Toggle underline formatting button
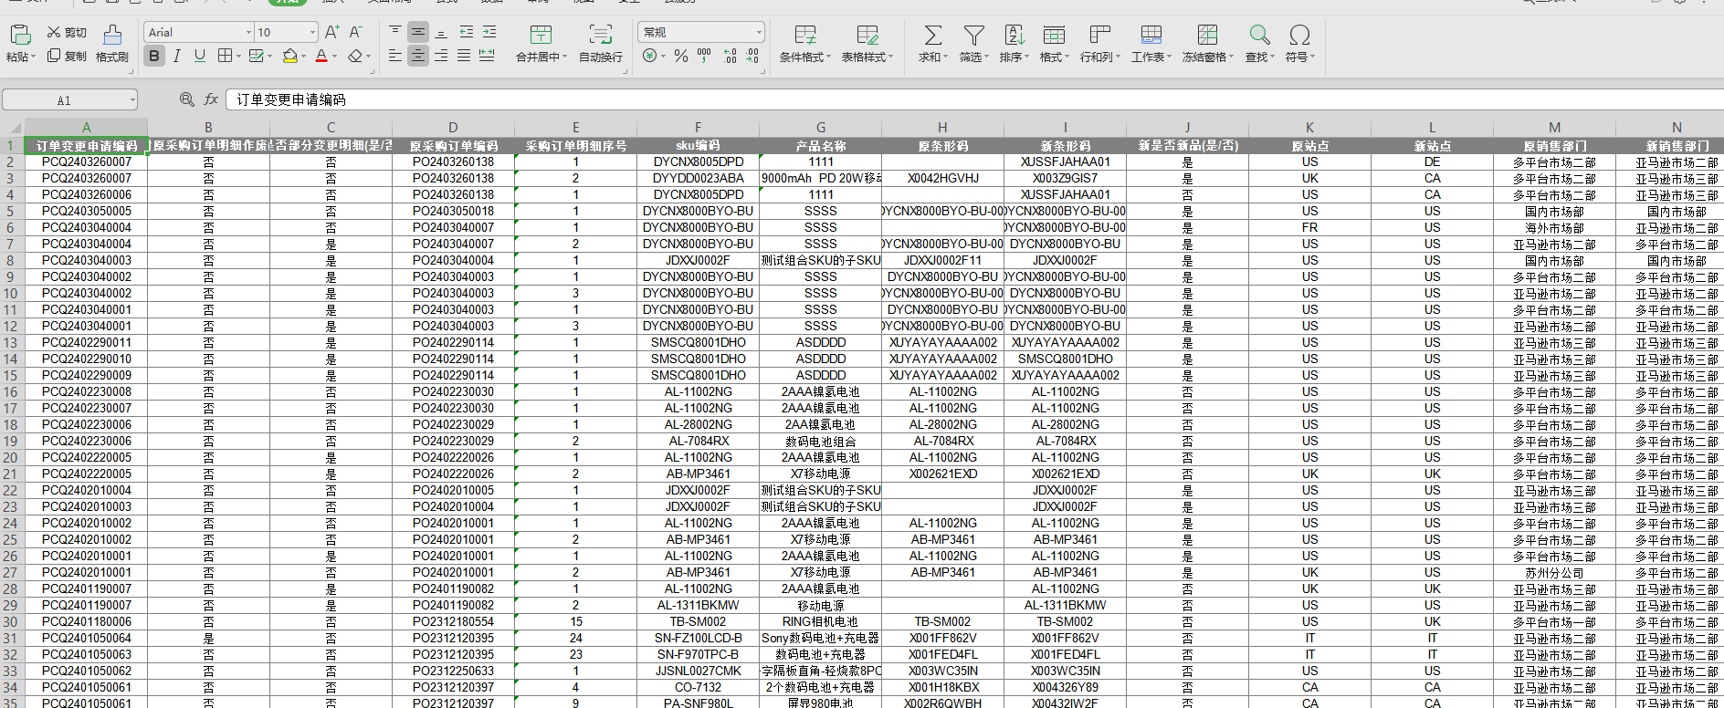 pos(200,57)
